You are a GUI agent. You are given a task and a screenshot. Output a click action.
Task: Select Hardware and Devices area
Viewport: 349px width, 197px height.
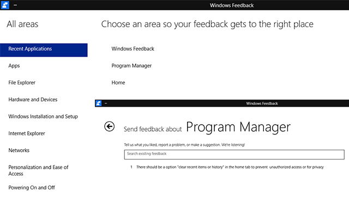pyautogui.click(x=33, y=100)
